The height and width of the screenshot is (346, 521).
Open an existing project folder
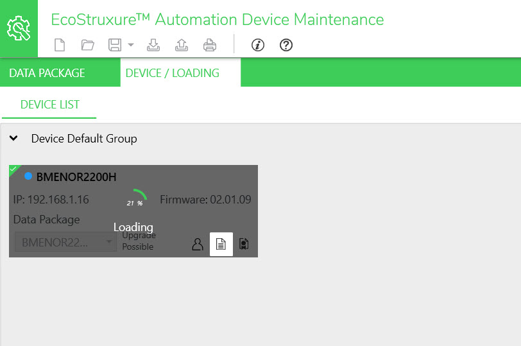tap(88, 45)
